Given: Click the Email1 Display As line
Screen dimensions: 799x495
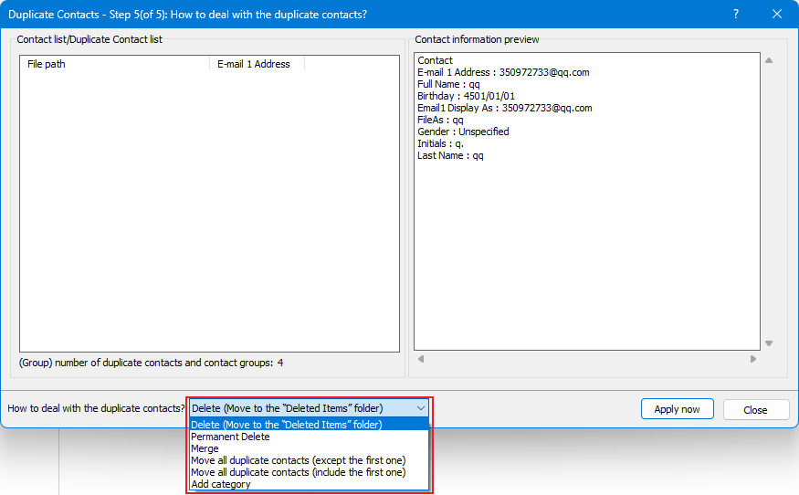Looking at the screenshot, I should click(504, 108).
